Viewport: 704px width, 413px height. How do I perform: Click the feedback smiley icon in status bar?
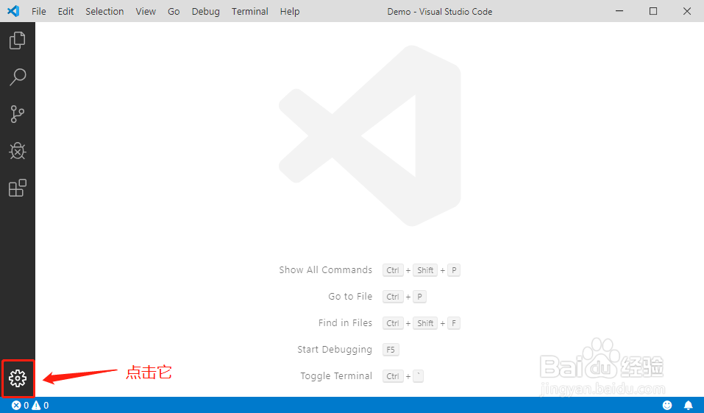click(667, 406)
